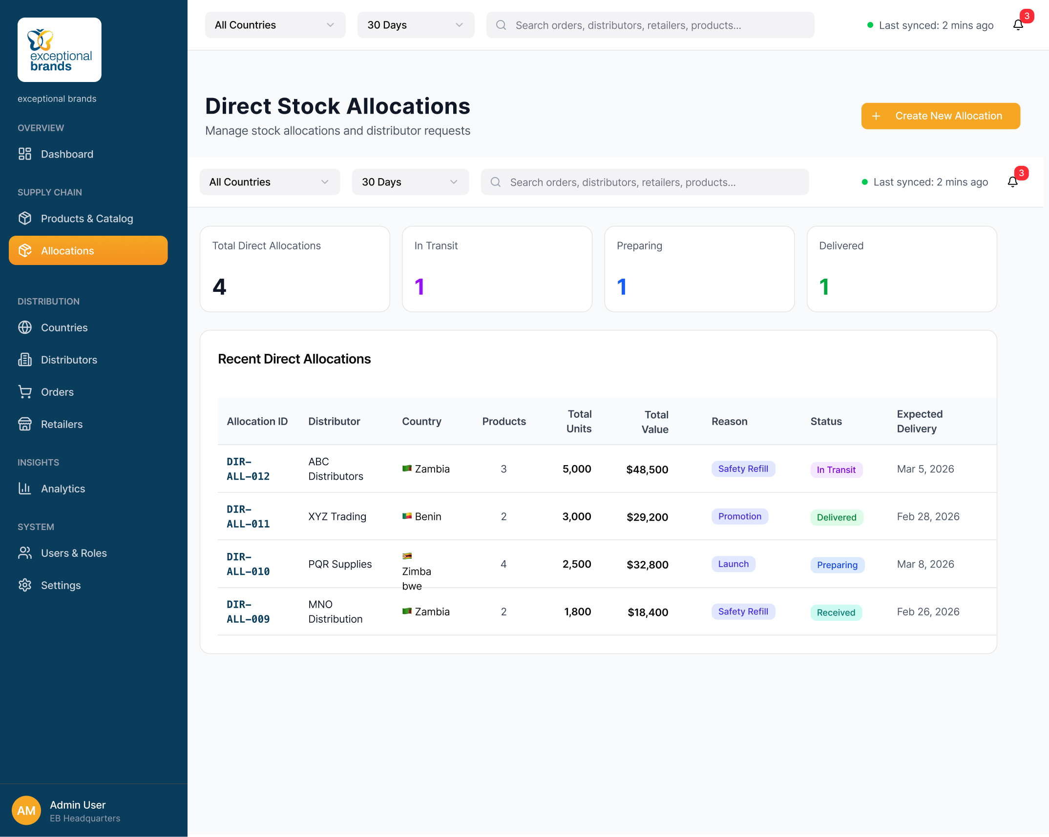The height and width of the screenshot is (837, 1049).
Task: Open Products & Catalog menu item
Action: [88, 219]
